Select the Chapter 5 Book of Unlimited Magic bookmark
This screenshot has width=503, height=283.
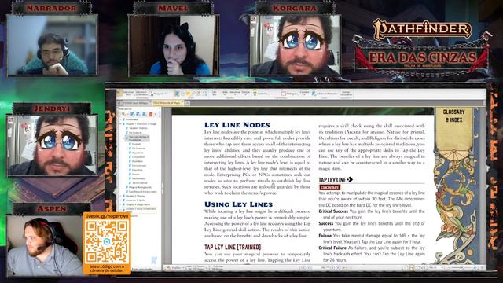coord(141,209)
